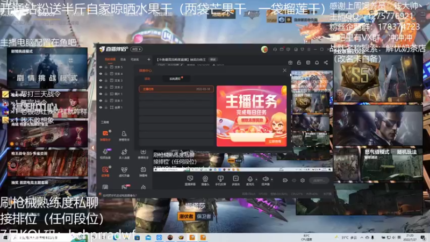Click 修改 next to the stream title
Image resolution: width=430 pixels, height=242 pixels.
tap(213, 60)
